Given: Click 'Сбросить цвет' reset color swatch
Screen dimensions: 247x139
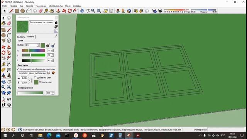Looking at the screenshot, I should tap(36, 82).
